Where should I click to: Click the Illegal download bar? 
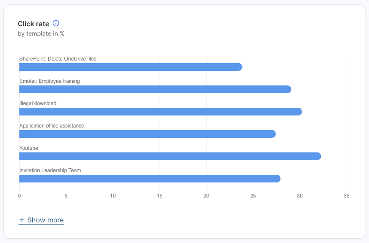pos(160,112)
